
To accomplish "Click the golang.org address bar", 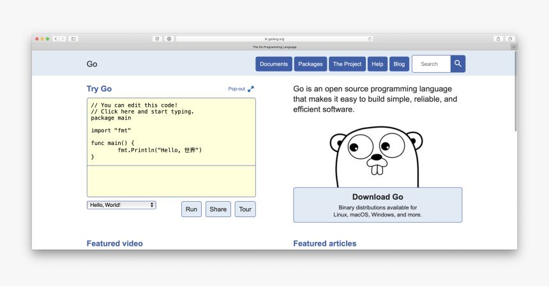I will pyautogui.click(x=274, y=39).
